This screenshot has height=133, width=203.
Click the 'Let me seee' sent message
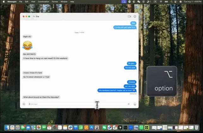pyautogui.click(x=130, y=86)
